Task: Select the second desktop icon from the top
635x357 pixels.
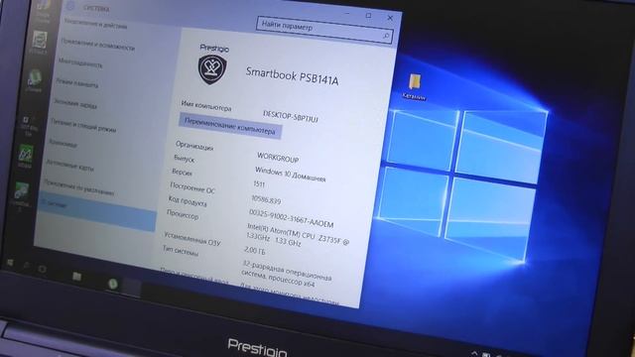Action: pos(40,42)
